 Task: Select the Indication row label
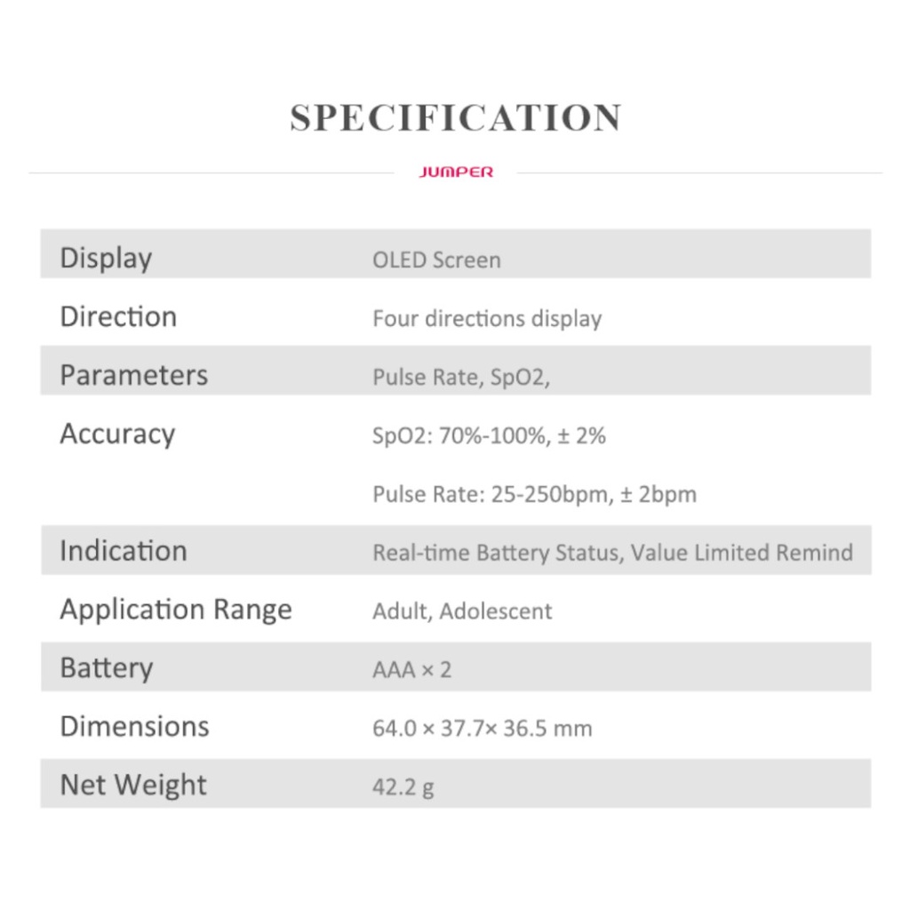click(124, 551)
